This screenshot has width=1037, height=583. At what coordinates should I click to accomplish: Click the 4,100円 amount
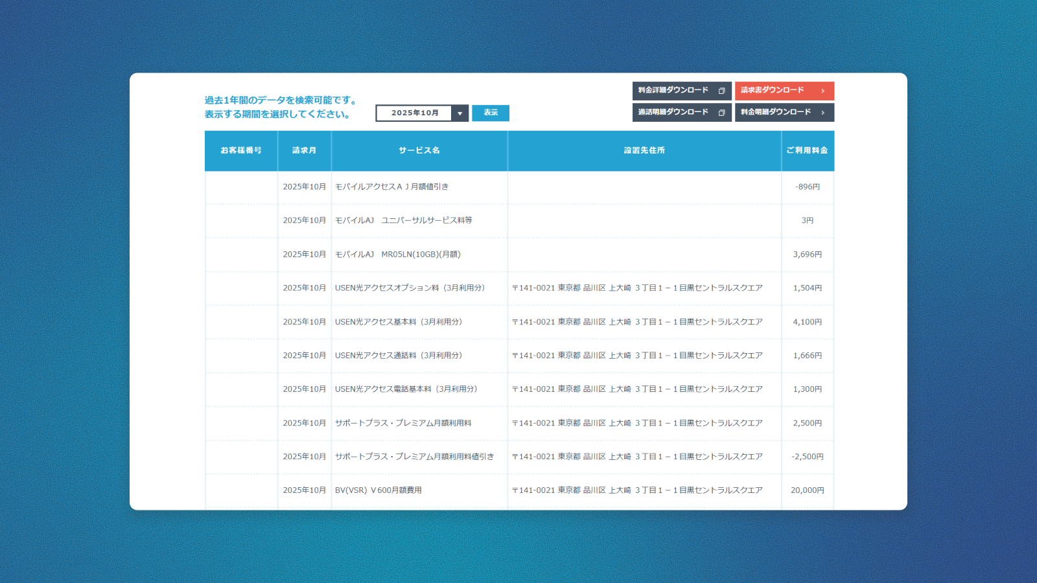[x=808, y=322]
